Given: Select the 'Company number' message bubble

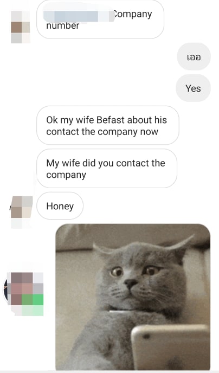Looking at the screenshot, I should (100, 19).
